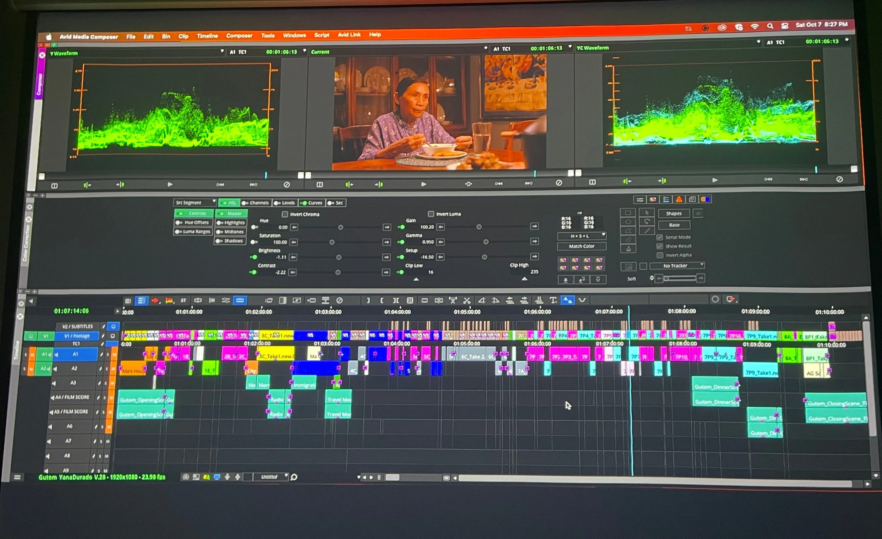882x539 pixels.
Task: Expand the No Tracker dropdown
Action: (x=677, y=265)
